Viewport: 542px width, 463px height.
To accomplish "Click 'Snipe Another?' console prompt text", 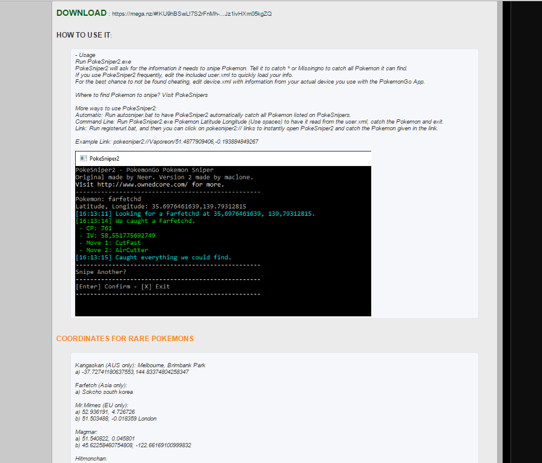I will coord(101,272).
